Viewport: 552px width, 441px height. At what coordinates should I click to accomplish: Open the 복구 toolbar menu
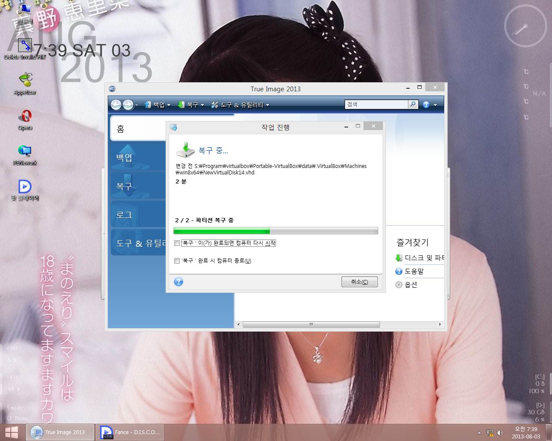[x=191, y=105]
